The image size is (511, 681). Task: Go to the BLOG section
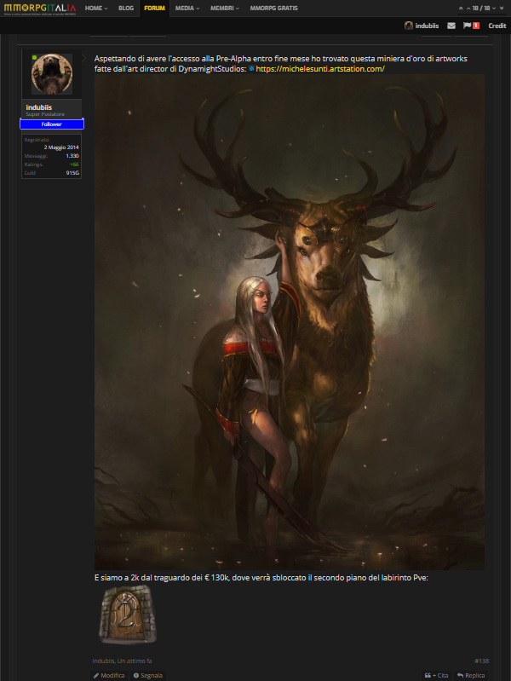point(126,9)
